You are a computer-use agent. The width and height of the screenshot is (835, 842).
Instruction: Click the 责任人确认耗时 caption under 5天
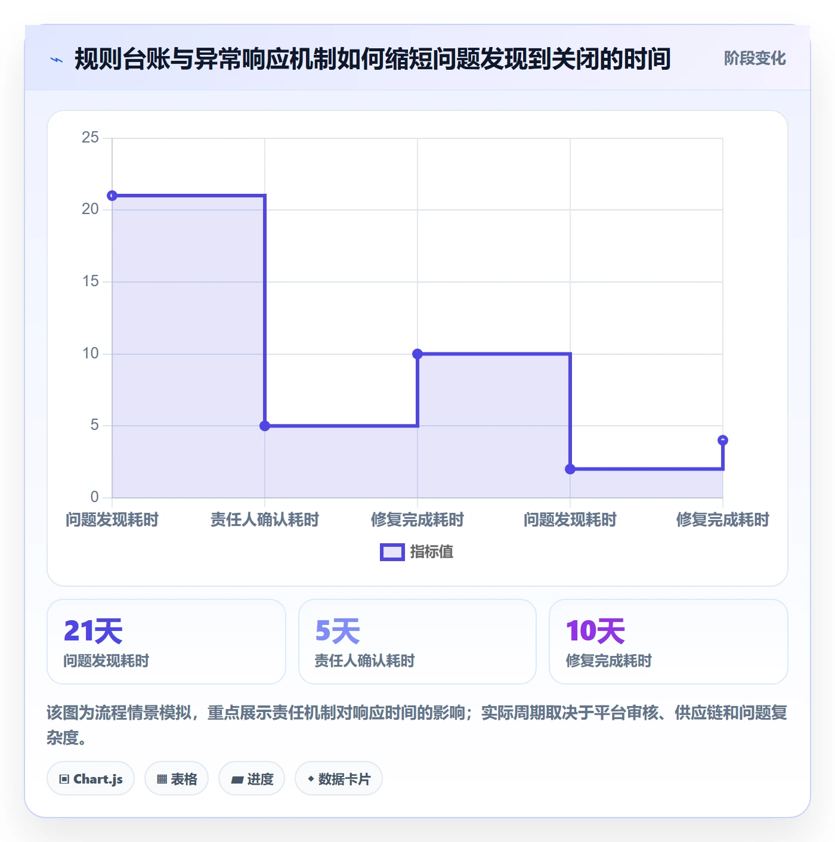coord(364,661)
